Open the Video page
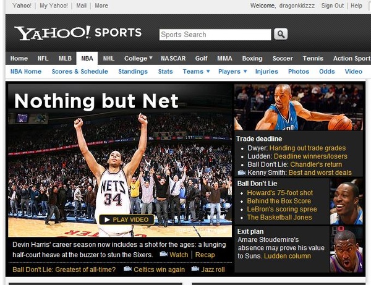This screenshot has width=371, height=285. (353, 72)
